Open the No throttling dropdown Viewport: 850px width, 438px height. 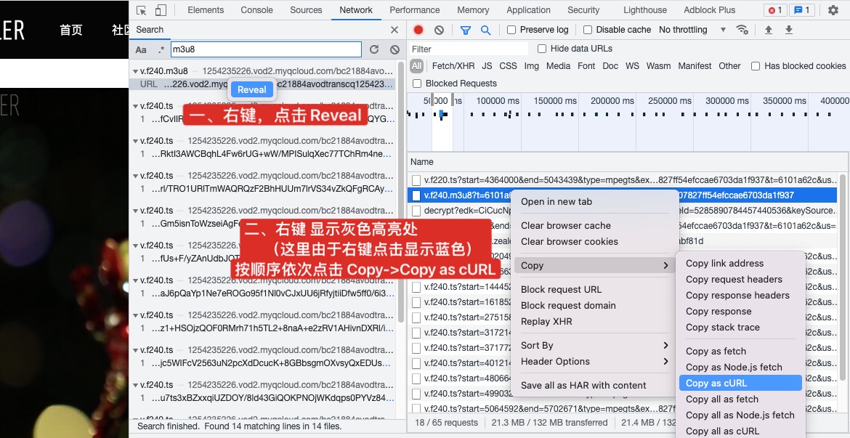[692, 30]
